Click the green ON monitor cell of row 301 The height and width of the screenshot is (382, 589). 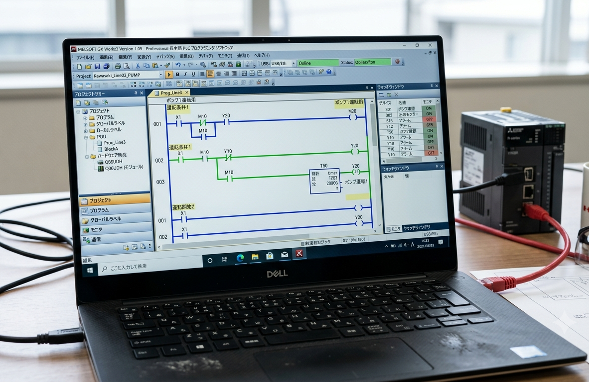tap(428, 108)
